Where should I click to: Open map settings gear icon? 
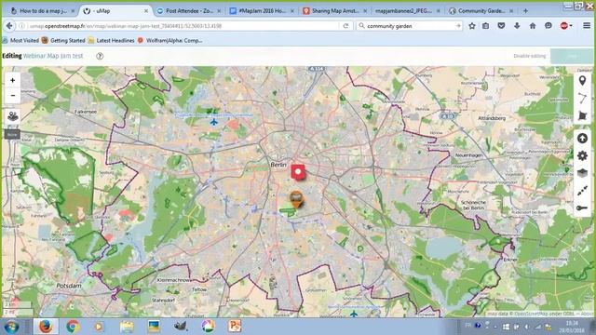(x=582, y=155)
